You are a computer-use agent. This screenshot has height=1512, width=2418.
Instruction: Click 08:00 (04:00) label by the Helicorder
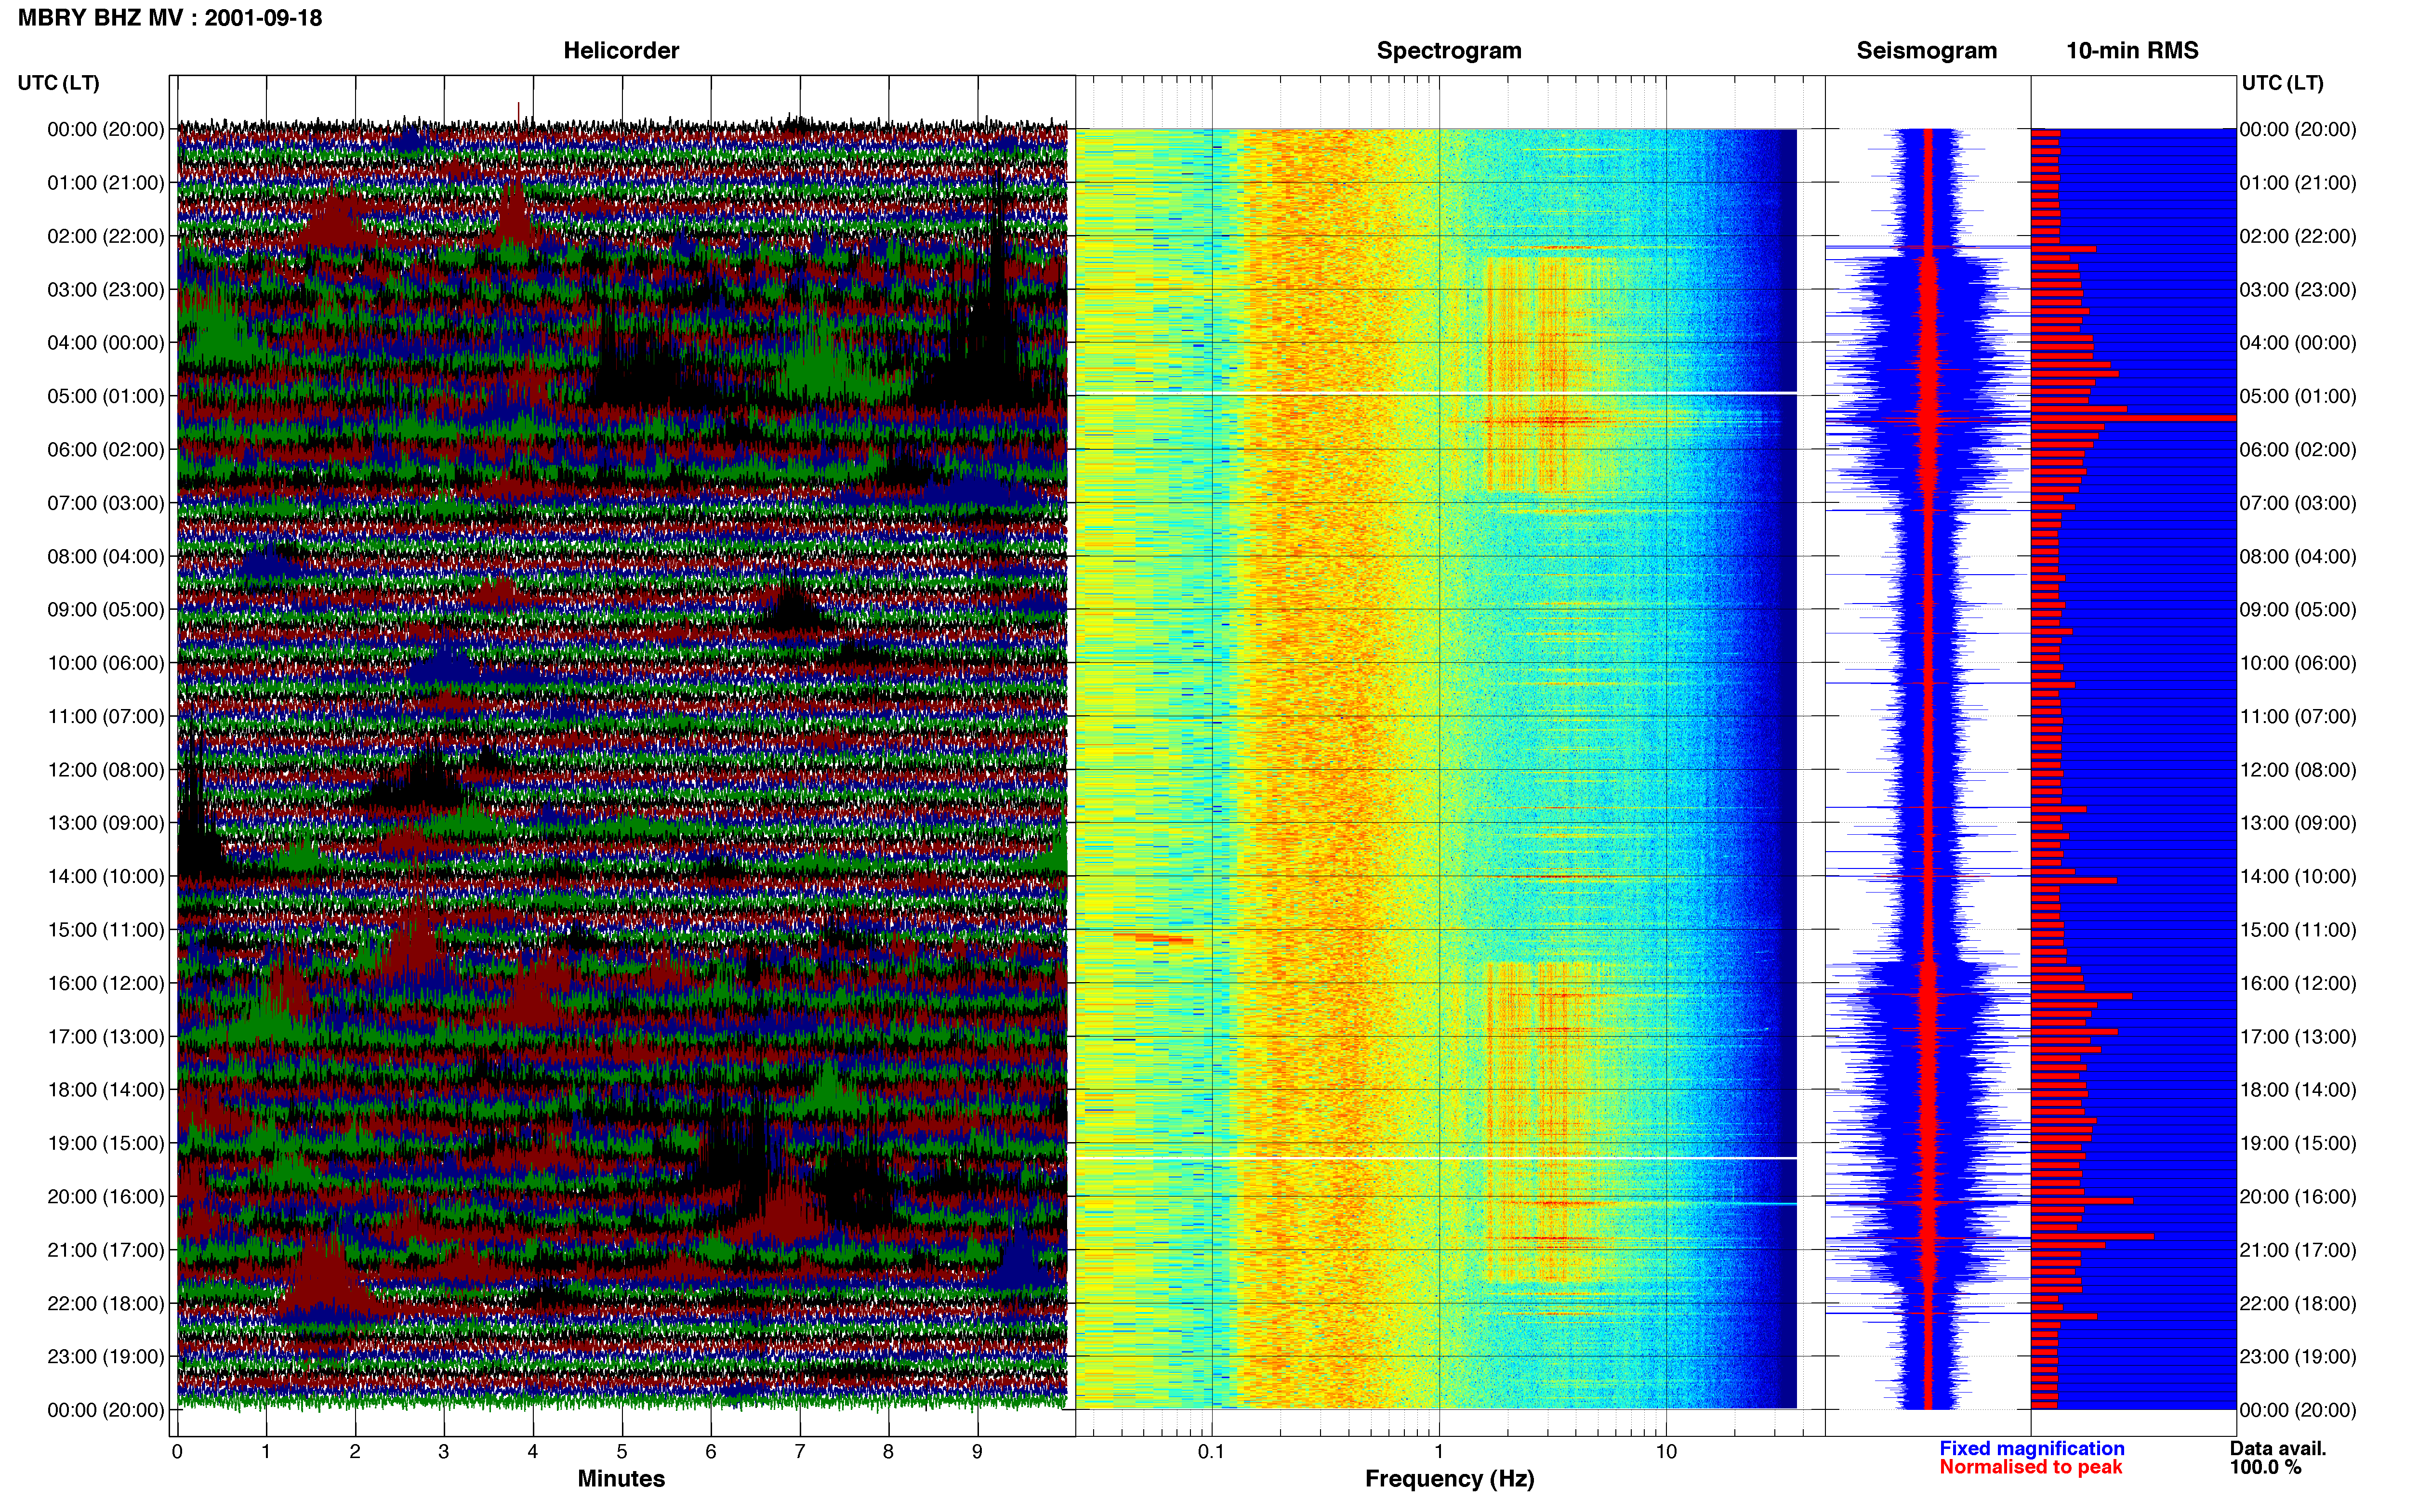tap(106, 556)
